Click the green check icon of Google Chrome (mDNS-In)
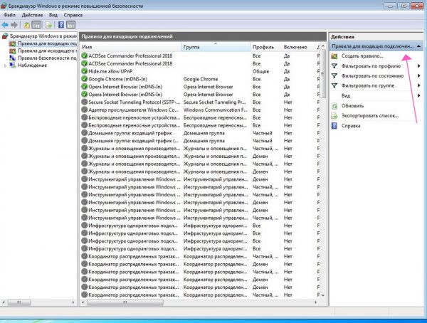The height and width of the screenshot is (323, 427). (85, 79)
